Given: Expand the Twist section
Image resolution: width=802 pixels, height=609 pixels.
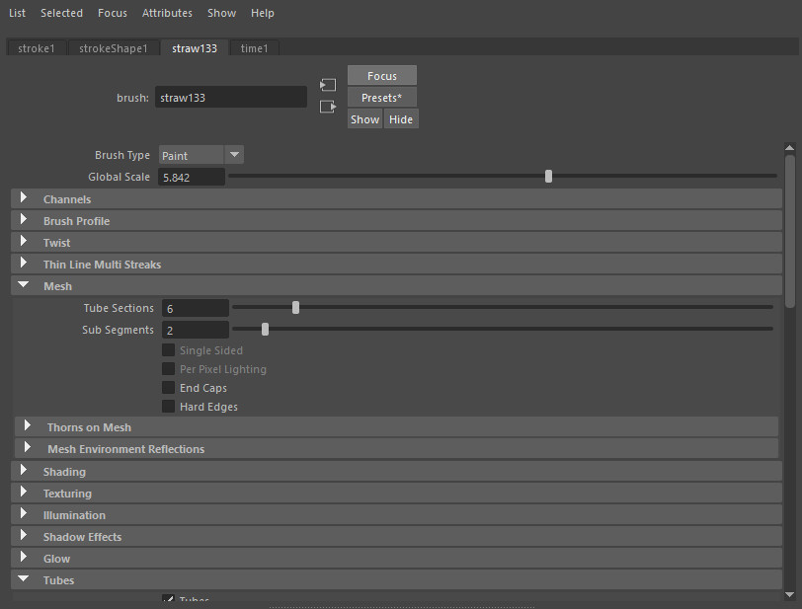Looking at the screenshot, I should pyautogui.click(x=396, y=243).
